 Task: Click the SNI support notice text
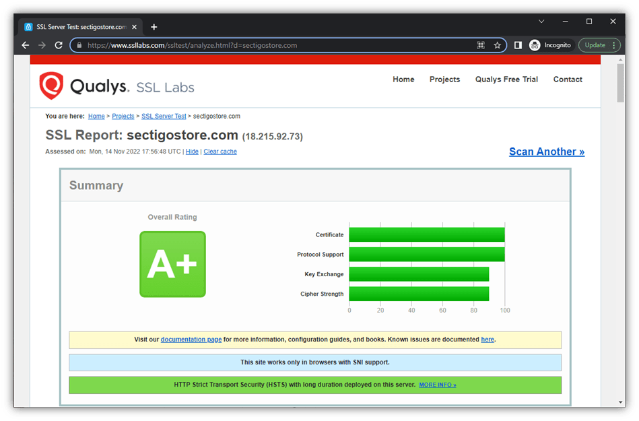click(315, 362)
